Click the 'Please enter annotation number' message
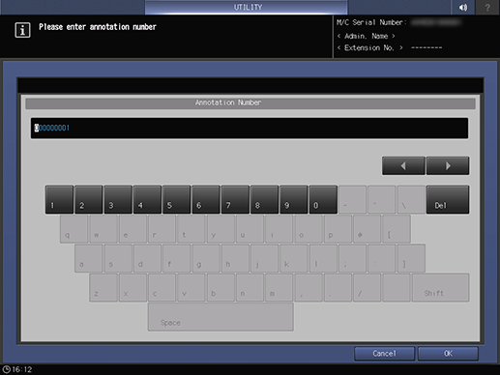 tap(98, 27)
